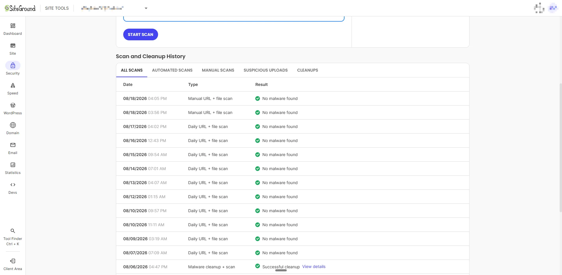Click the 08/16/2026 12:43 PM scan row

point(293,141)
